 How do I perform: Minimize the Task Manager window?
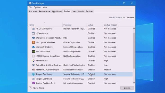click(117, 3)
